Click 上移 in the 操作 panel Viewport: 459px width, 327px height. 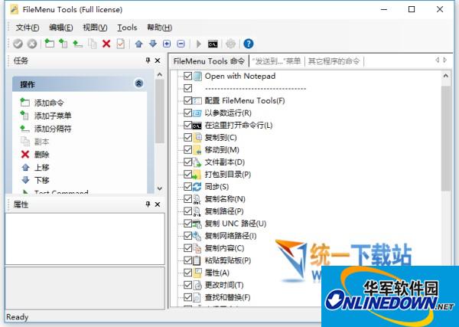(41, 167)
